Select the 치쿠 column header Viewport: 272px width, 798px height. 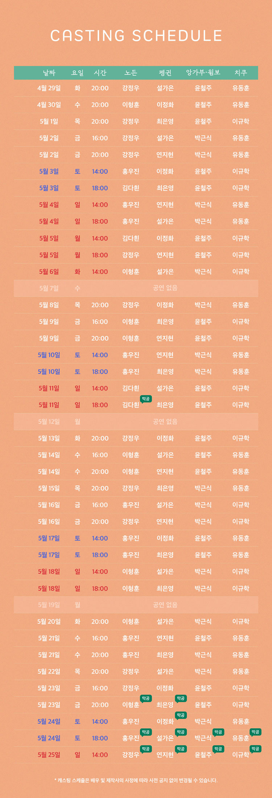pyautogui.click(x=241, y=73)
